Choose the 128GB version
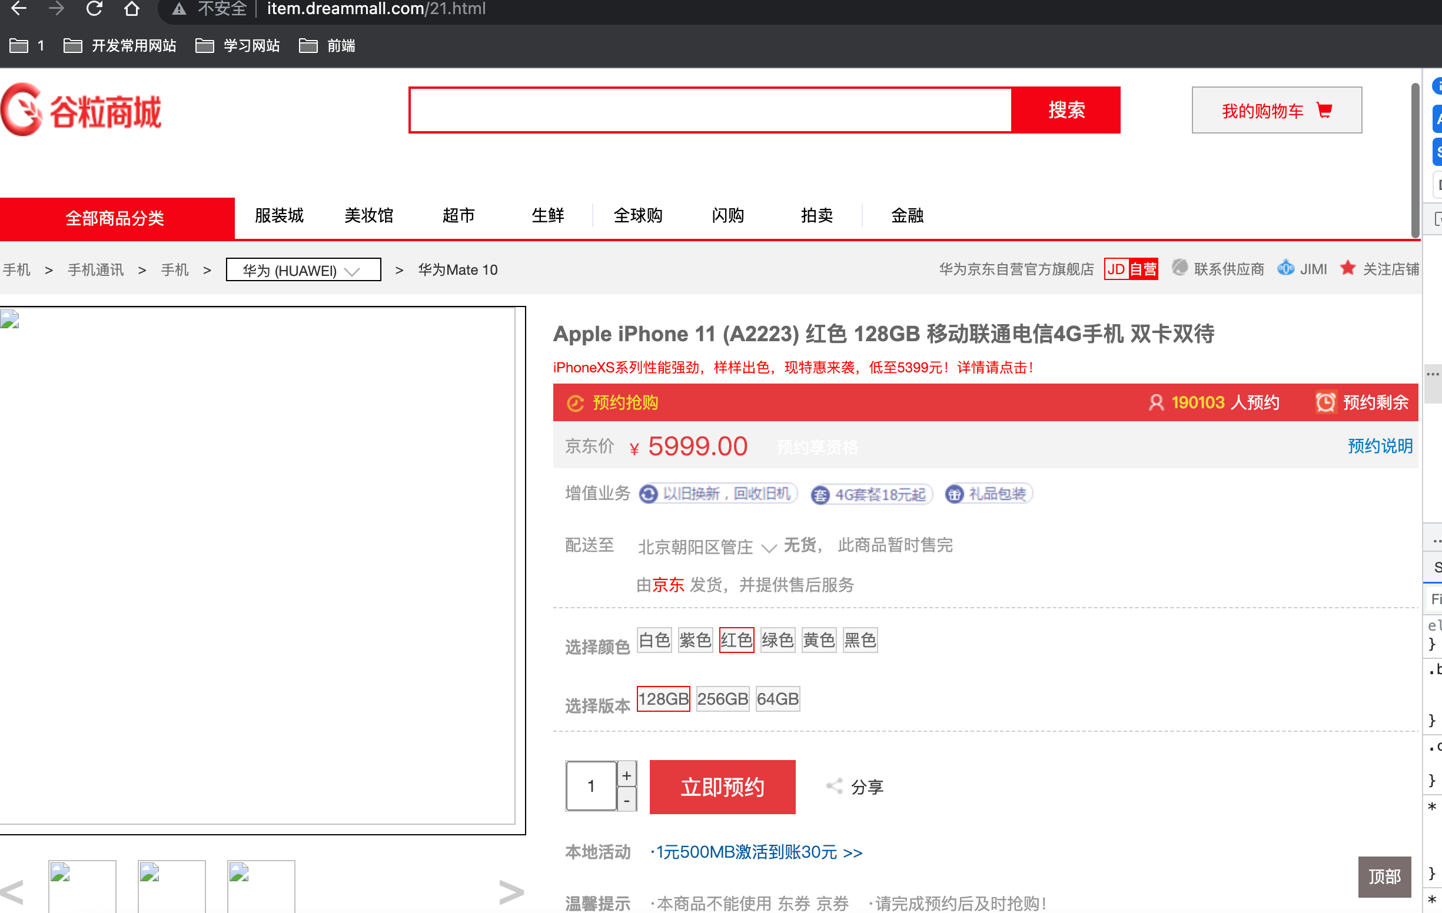The width and height of the screenshot is (1442, 913). coord(663,699)
